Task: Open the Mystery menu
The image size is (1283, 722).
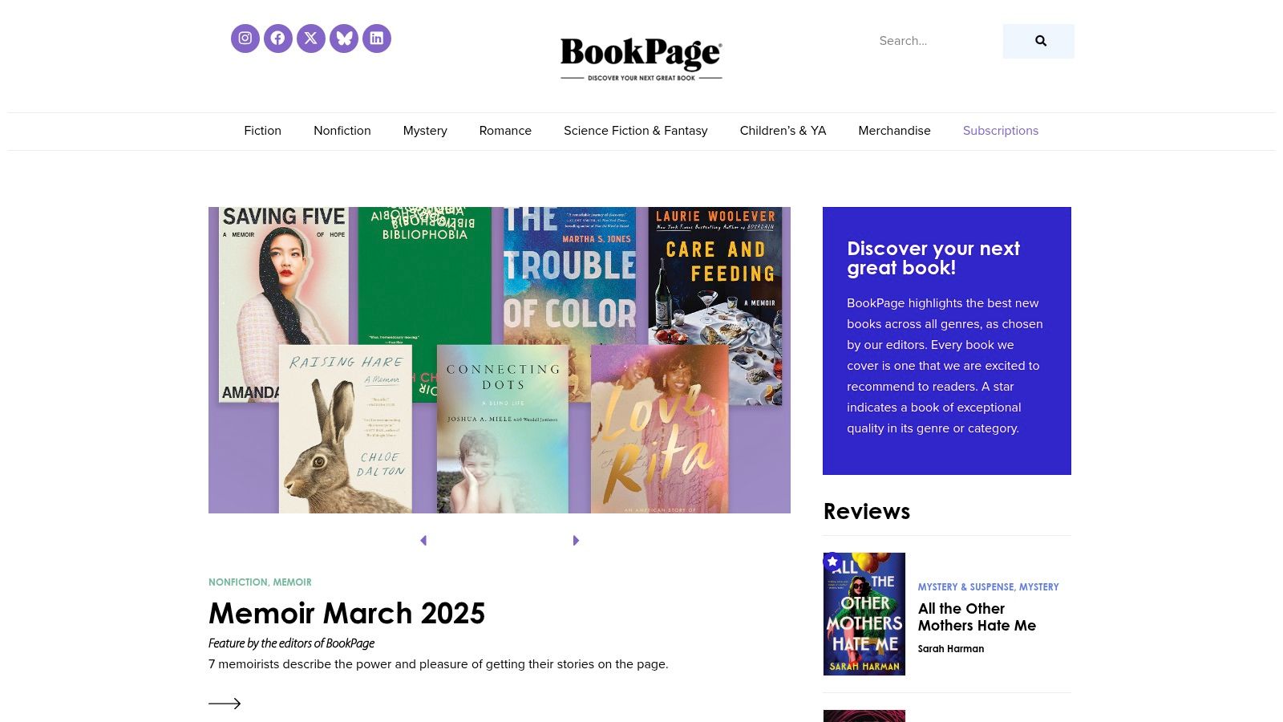Action: point(425,131)
